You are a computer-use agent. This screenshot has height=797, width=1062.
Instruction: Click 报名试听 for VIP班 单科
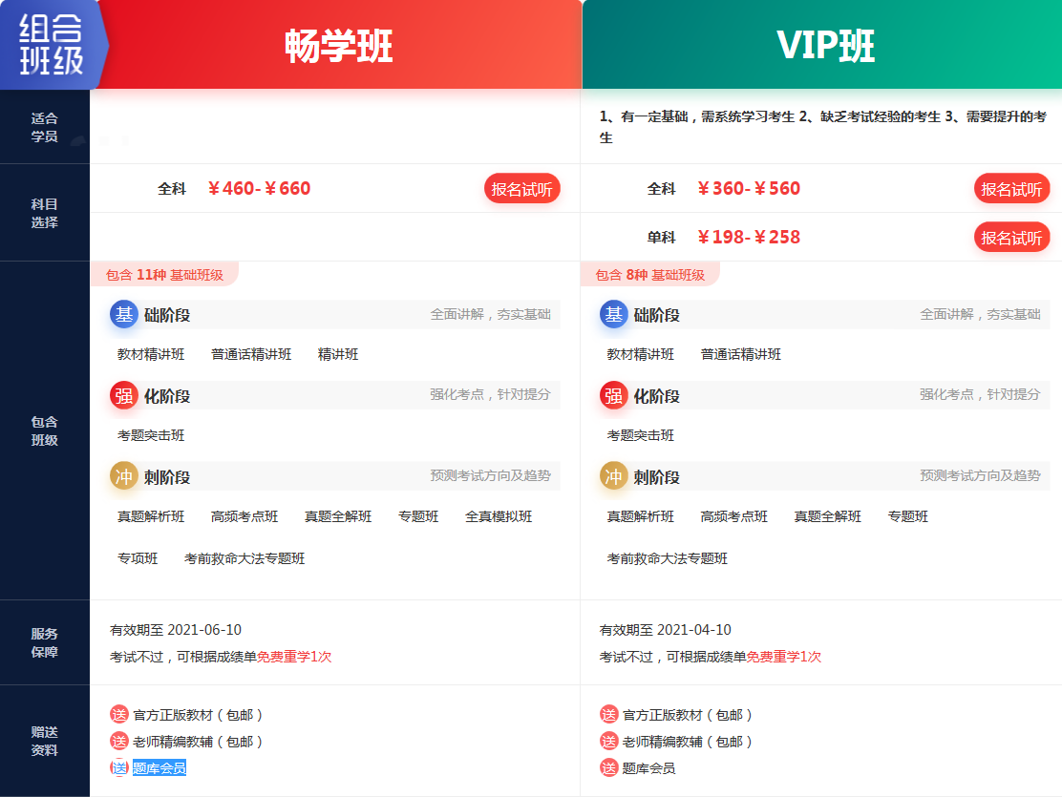coord(1011,238)
